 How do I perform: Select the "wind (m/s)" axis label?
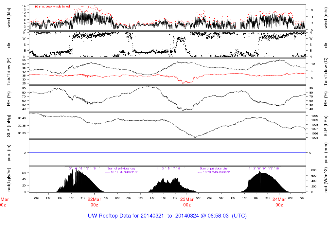click(x=326, y=18)
